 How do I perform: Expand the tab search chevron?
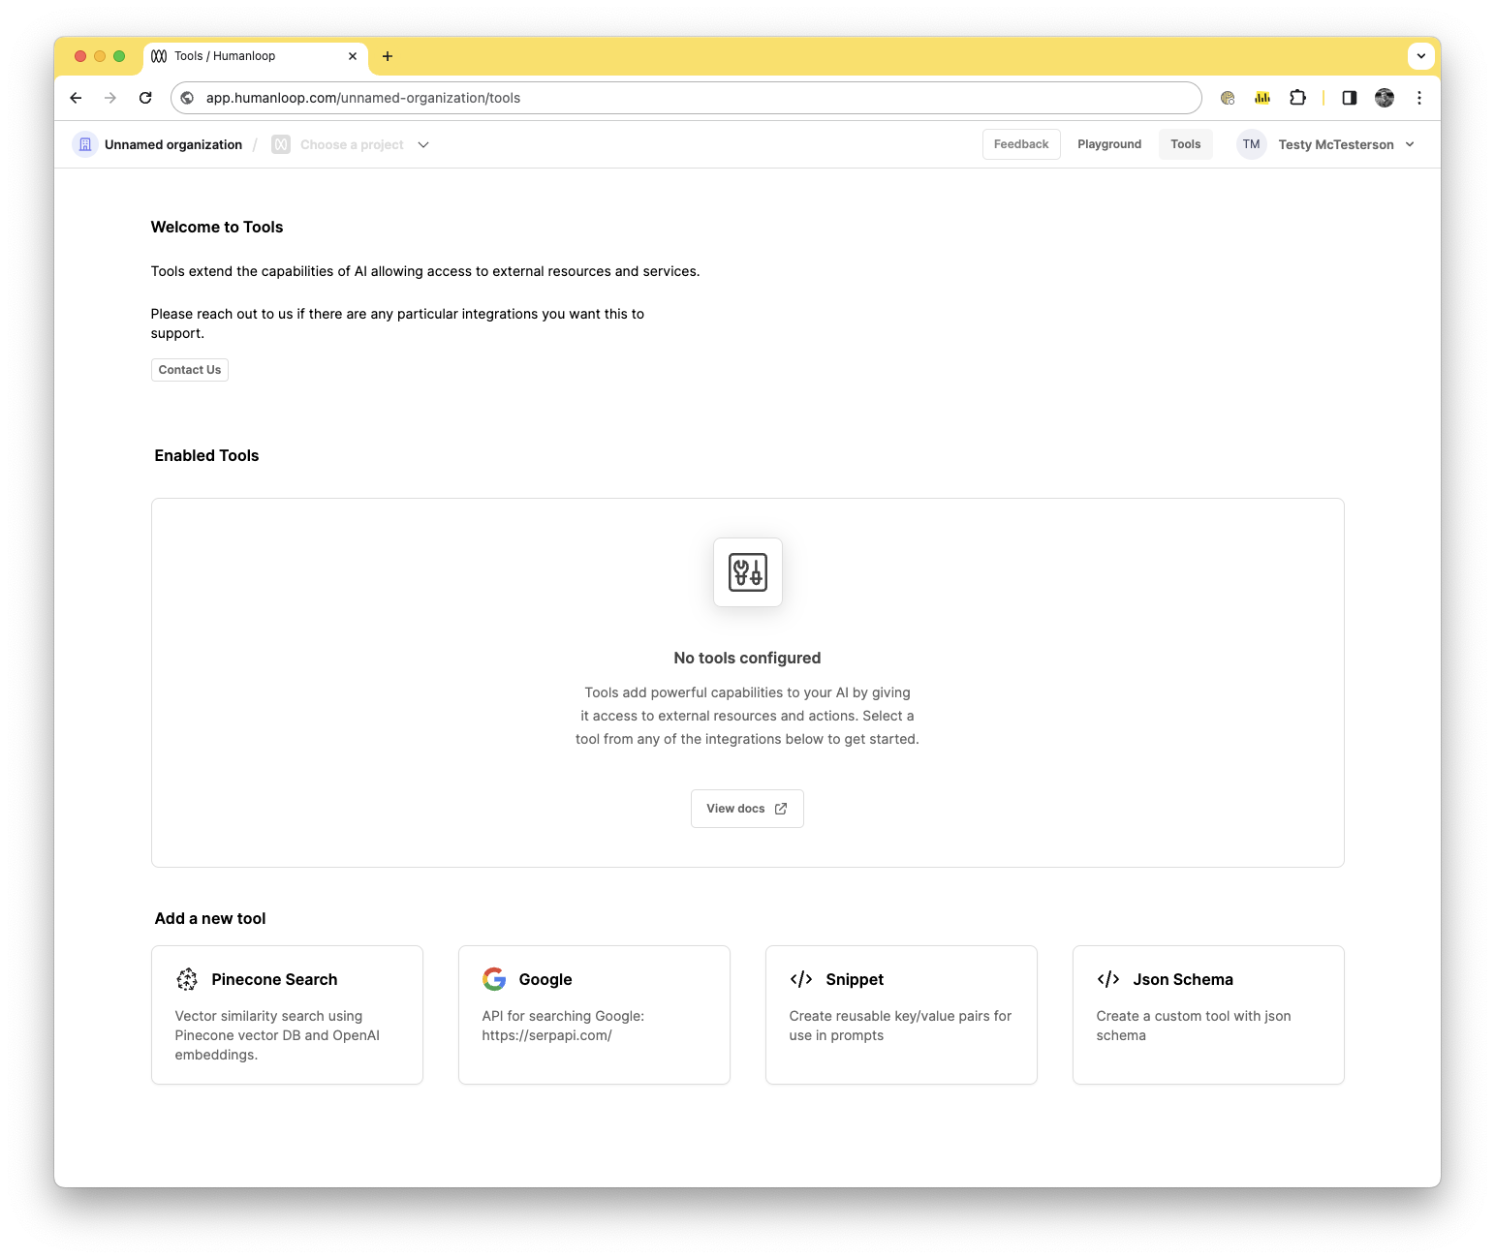(1421, 56)
